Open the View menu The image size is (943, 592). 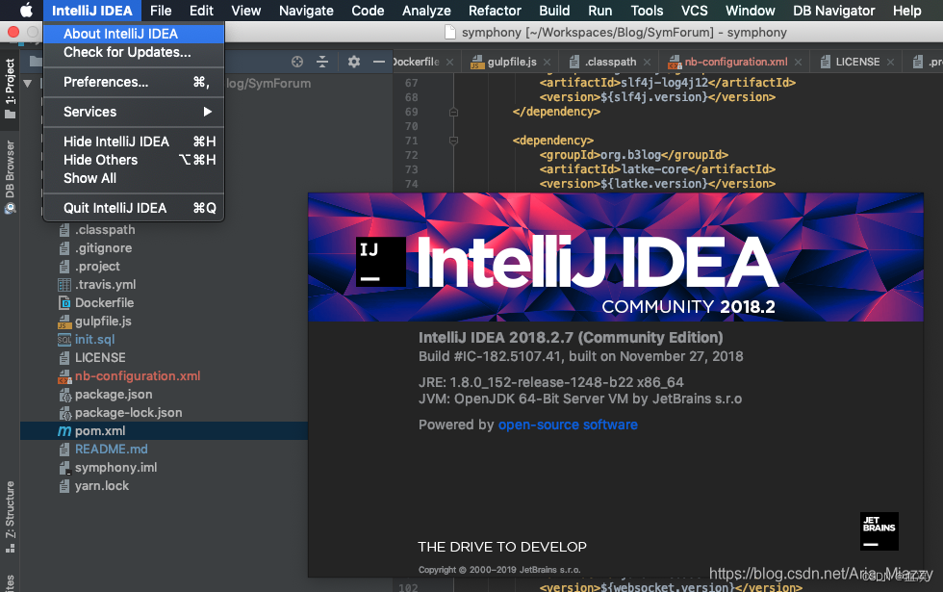tap(246, 11)
